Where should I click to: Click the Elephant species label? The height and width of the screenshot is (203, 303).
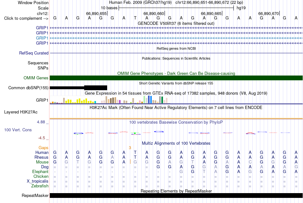tap(40, 172)
